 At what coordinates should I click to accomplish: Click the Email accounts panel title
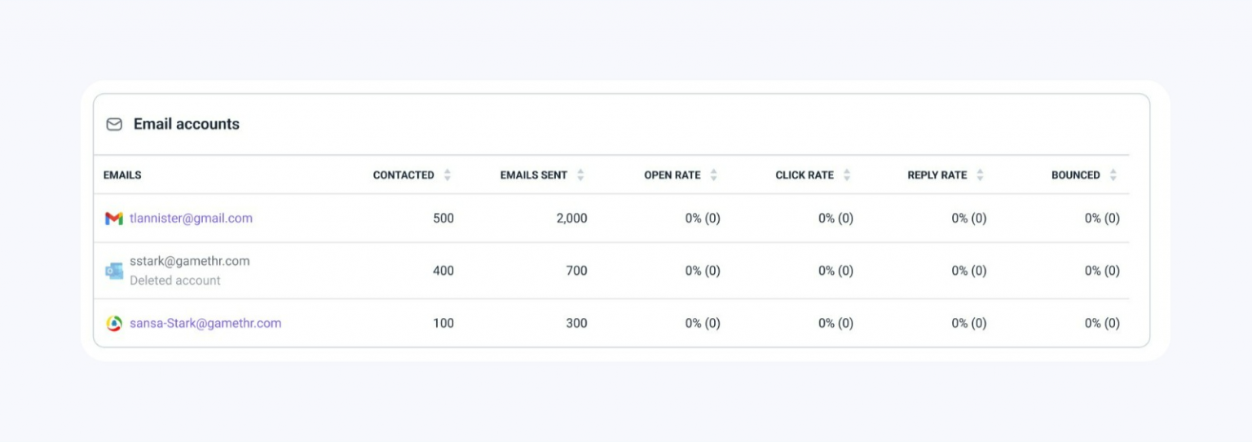point(187,124)
